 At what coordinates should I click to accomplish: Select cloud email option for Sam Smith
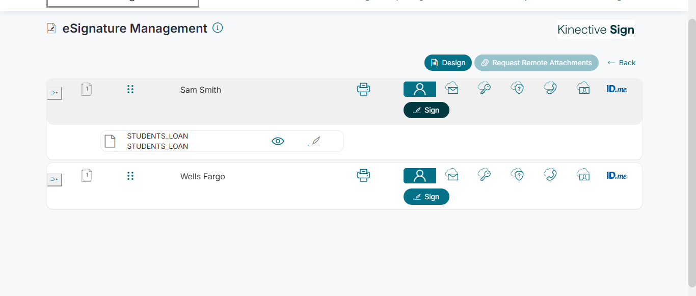pyautogui.click(x=451, y=89)
